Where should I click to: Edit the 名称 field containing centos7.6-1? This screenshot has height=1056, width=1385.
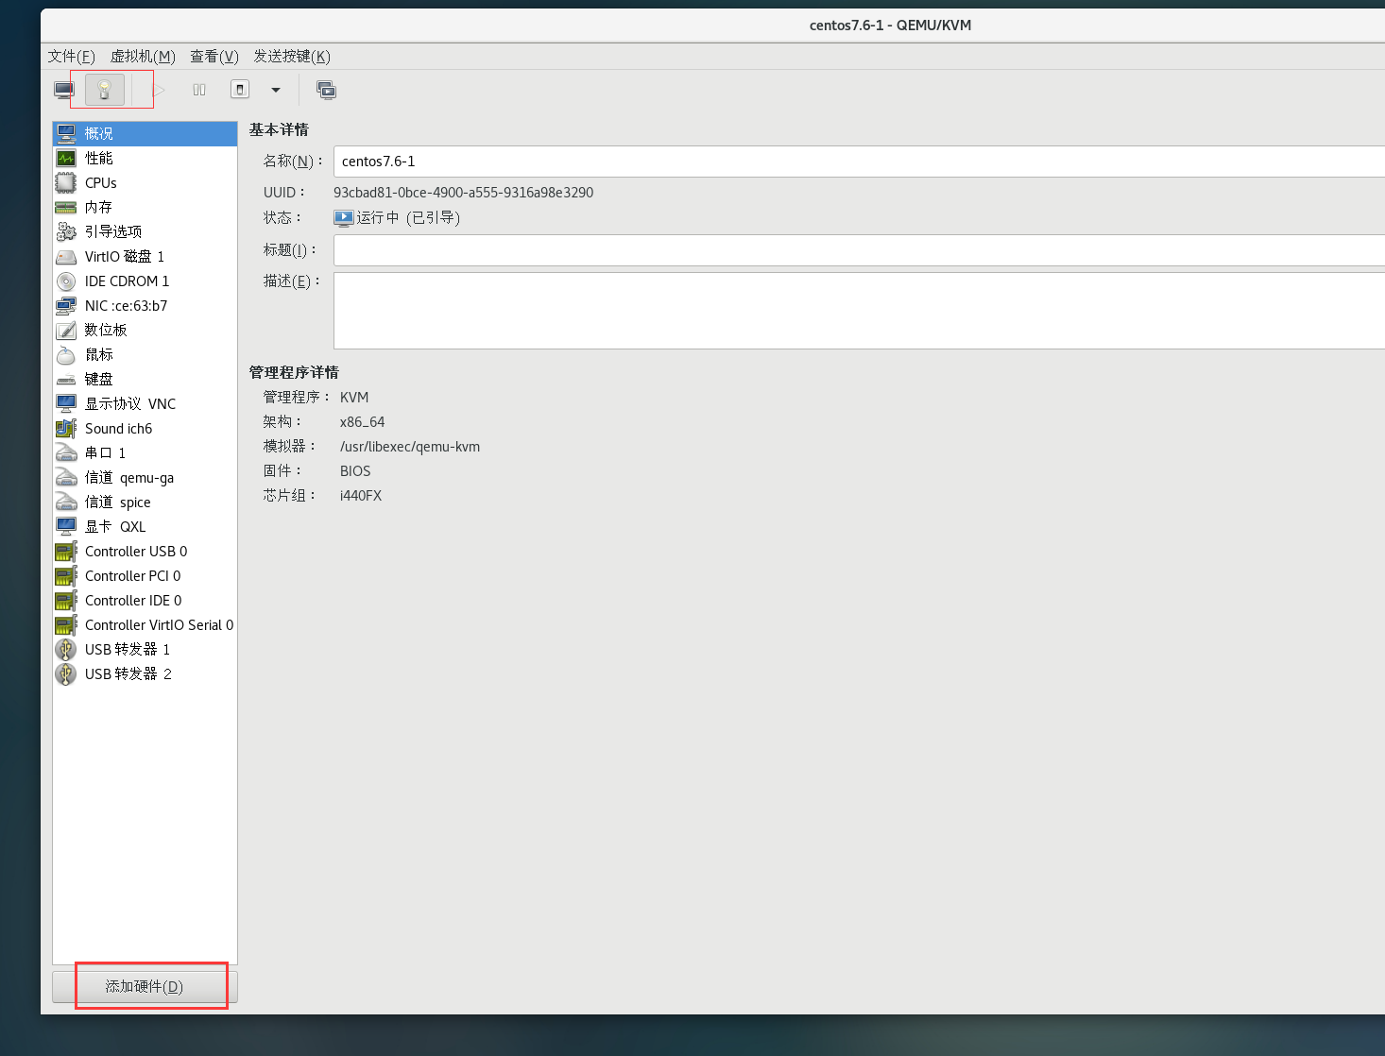click(x=859, y=162)
